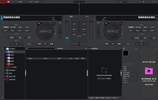
Task: Open the settings gear in the title bar
Action: click(143, 2)
